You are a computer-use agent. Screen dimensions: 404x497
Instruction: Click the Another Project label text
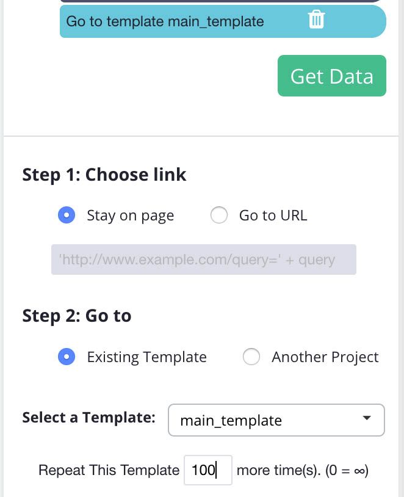325,357
